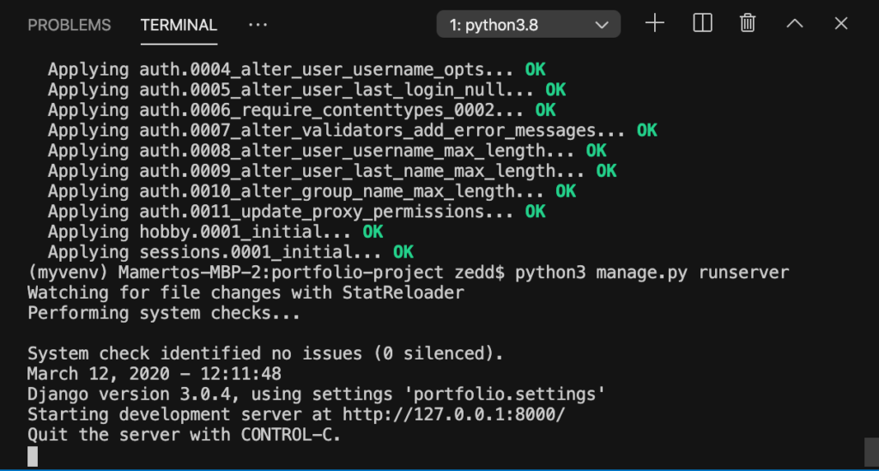879x471 pixels.
Task: Click the 'March 12, 2020 - 12:11:48' timestamp
Action: 155,374
